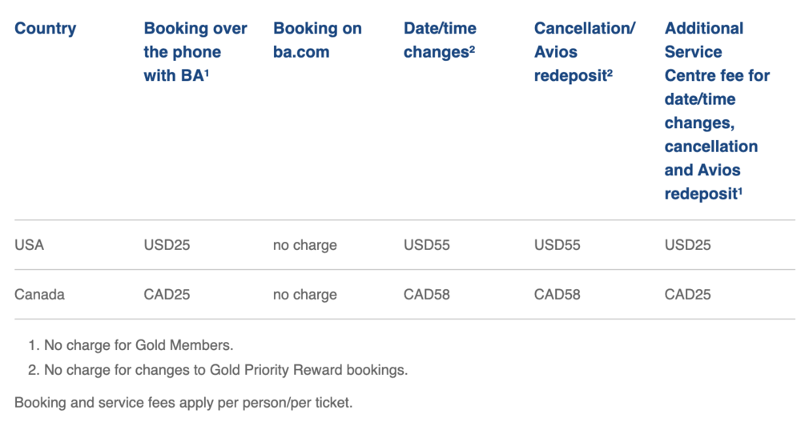The height and width of the screenshot is (422, 801).
Task: Click the "Additional Service Centre fee" header
Action: click(x=717, y=111)
